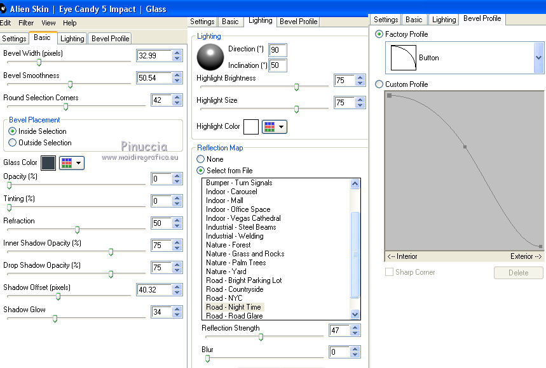This screenshot has width=546, height=368.
Task: Select Outside Selection bevel placement
Action: (x=13, y=143)
